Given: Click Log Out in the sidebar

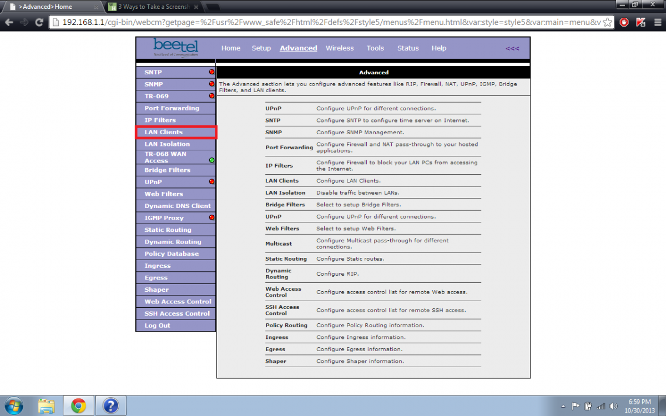Looking at the screenshot, I should tap(157, 326).
